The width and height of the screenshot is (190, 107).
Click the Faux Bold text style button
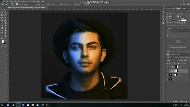pyautogui.click(x=168, y=23)
